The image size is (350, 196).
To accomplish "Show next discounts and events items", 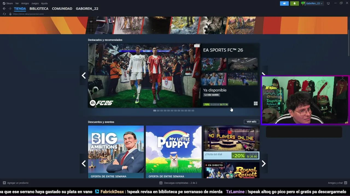I will [264, 164].
